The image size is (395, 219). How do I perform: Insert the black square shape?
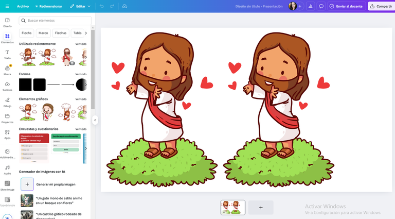(x=25, y=85)
